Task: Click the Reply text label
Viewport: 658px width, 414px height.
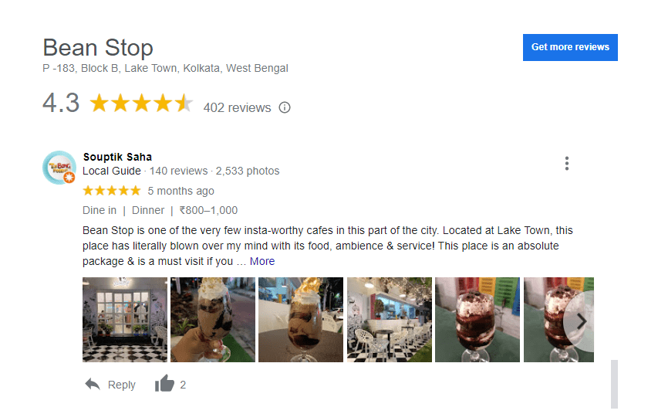Action: click(x=122, y=385)
